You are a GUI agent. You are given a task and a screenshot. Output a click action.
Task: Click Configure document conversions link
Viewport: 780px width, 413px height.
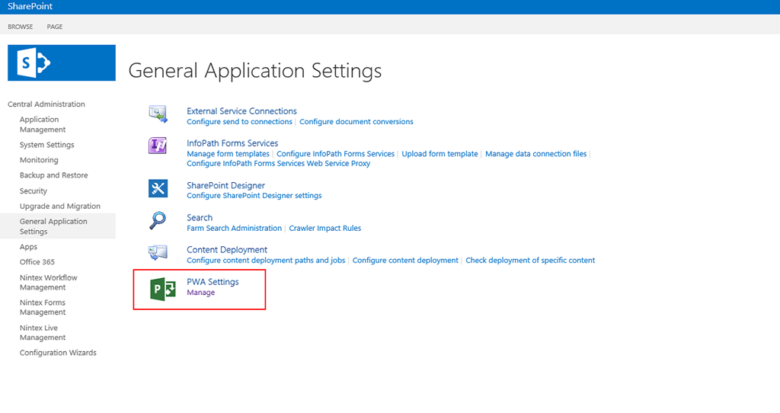point(356,121)
